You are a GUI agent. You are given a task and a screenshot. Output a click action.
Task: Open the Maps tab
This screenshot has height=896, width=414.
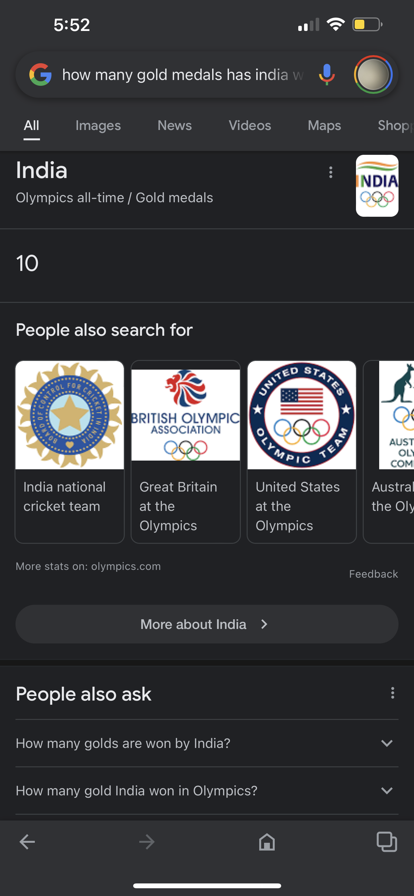pos(324,125)
